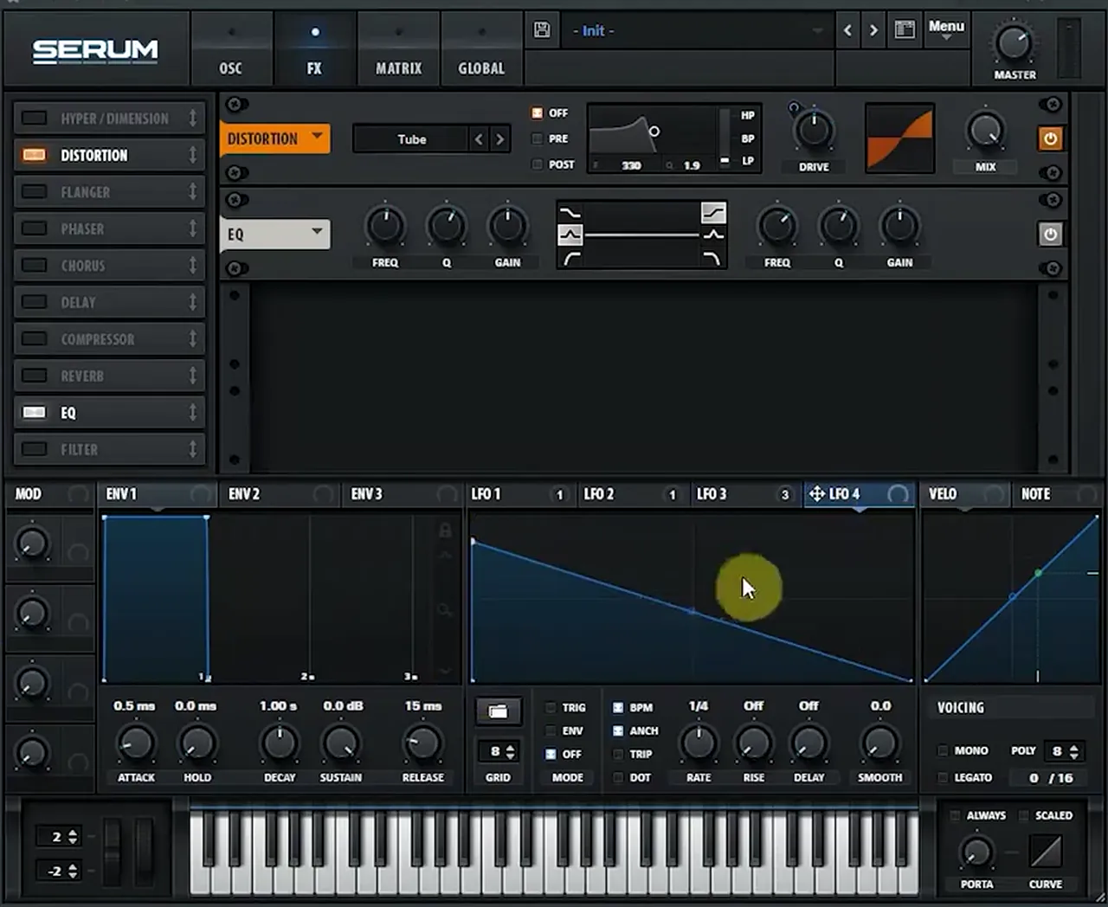Go to the previous preset
Screen dimensions: 1108x907
847,30
